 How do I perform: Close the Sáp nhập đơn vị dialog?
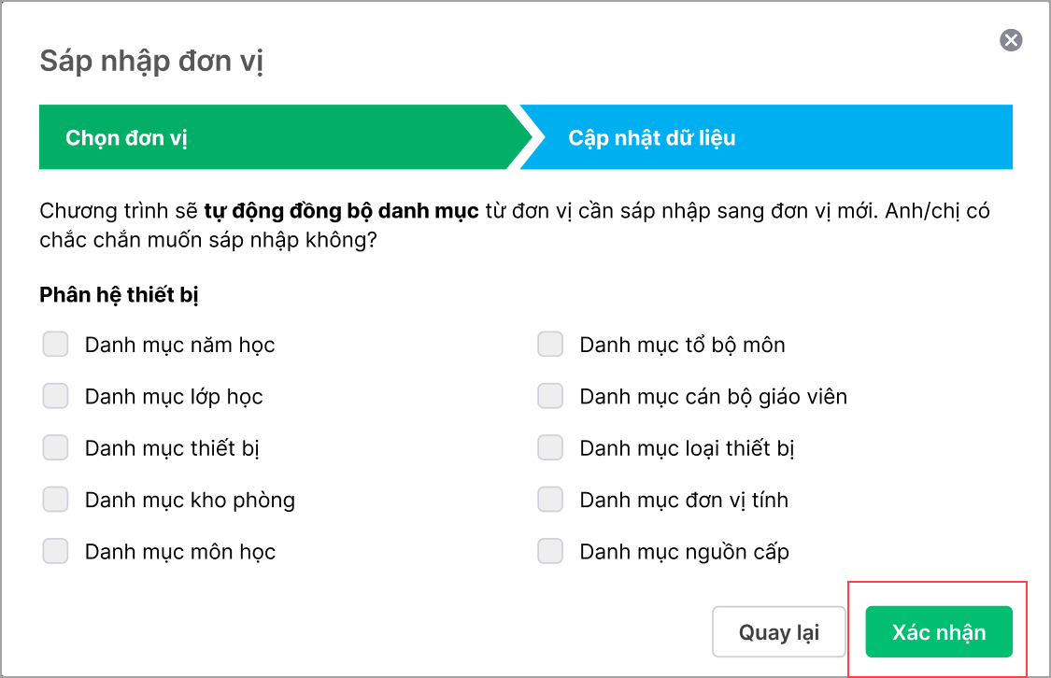pyautogui.click(x=1011, y=40)
